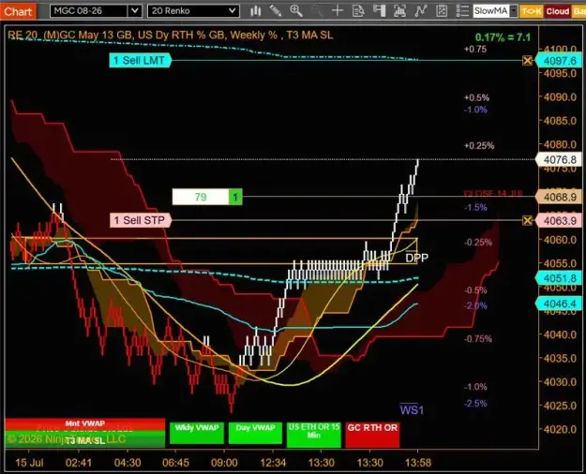Open the 20 Renko interval dropdown
586x474 pixels.
[x=193, y=11]
